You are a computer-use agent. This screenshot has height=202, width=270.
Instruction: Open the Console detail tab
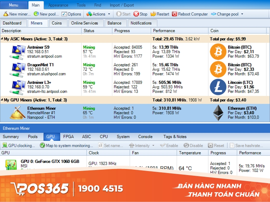(145, 137)
